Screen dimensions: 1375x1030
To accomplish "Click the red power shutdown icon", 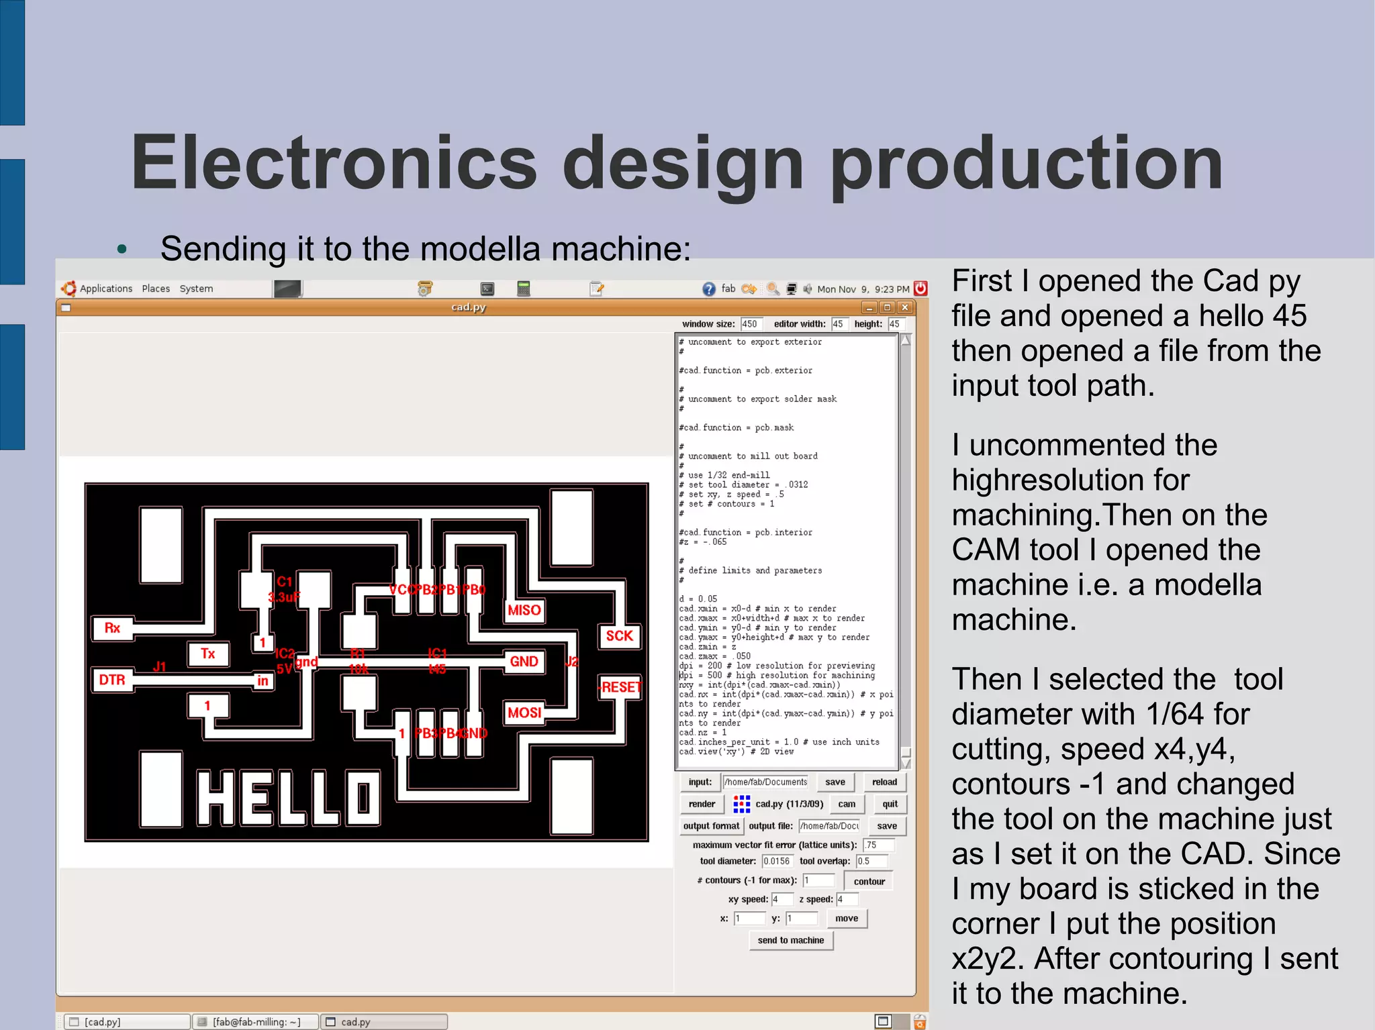I will tap(920, 289).
